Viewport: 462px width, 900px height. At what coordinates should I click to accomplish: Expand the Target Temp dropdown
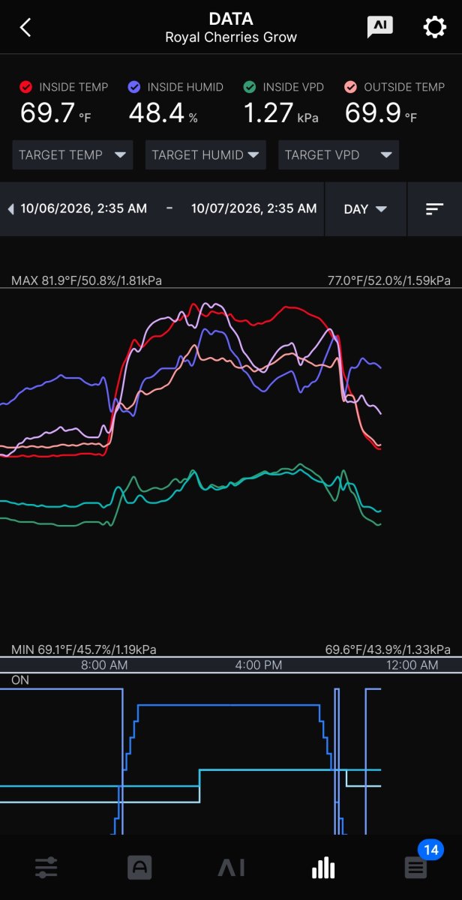click(x=73, y=155)
